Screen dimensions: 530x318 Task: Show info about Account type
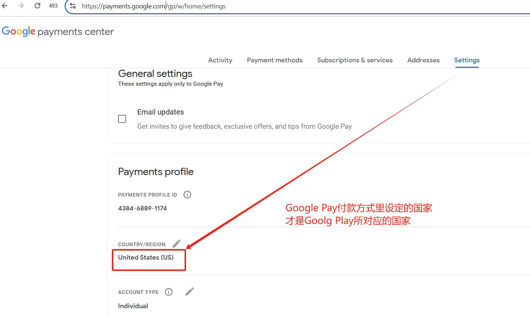(x=169, y=292)
